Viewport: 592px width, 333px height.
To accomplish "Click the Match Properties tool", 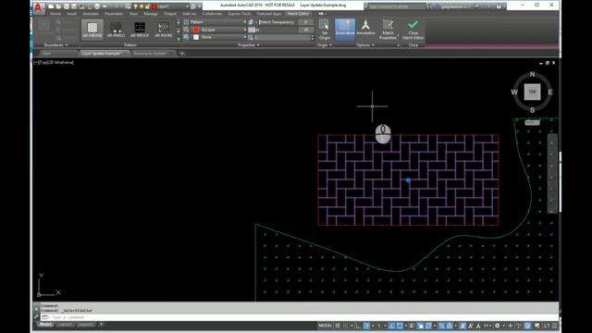I will coord(388,30).
